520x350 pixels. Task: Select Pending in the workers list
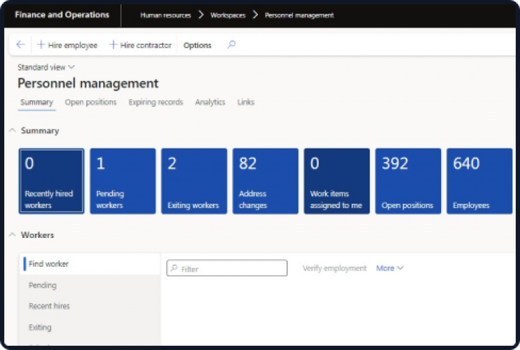tap(90, 285)
